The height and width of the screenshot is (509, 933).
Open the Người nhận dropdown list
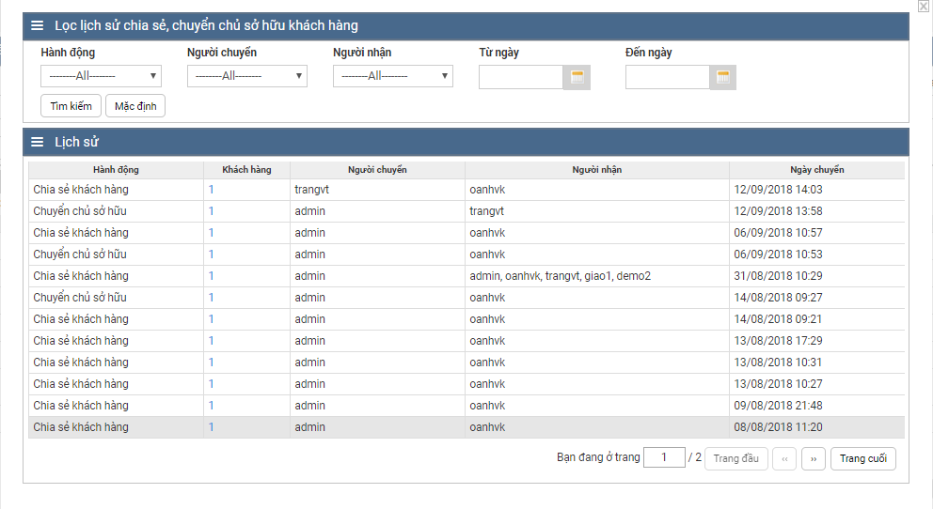(393, 76)
